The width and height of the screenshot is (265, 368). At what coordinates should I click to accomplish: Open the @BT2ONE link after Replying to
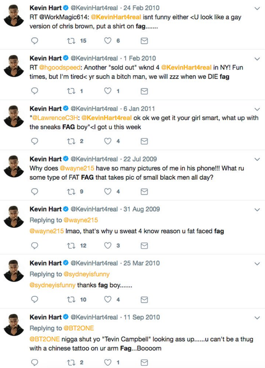pos(79,328)
